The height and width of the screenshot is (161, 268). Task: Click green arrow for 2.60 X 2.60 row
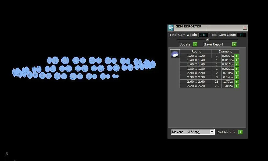pyautogui.click(x=237, y=82)
